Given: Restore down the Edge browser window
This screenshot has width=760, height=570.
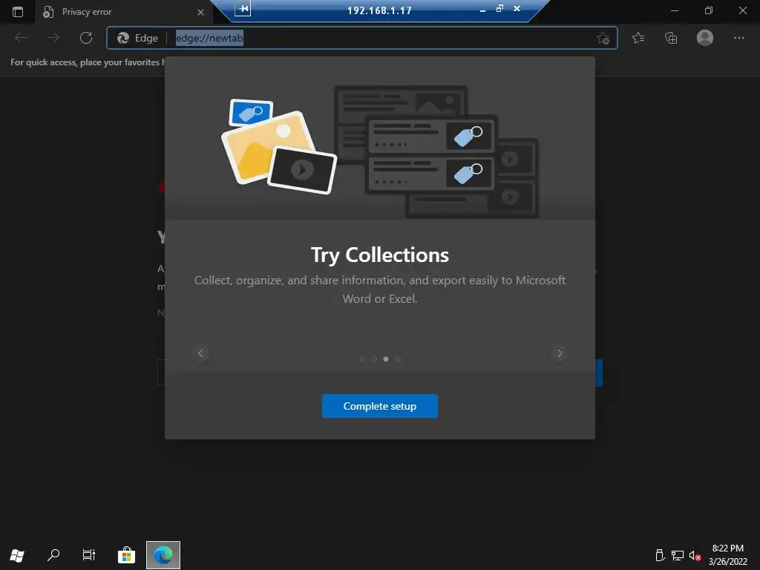Looking at the screenshot, I should click(x=709, y=10).
